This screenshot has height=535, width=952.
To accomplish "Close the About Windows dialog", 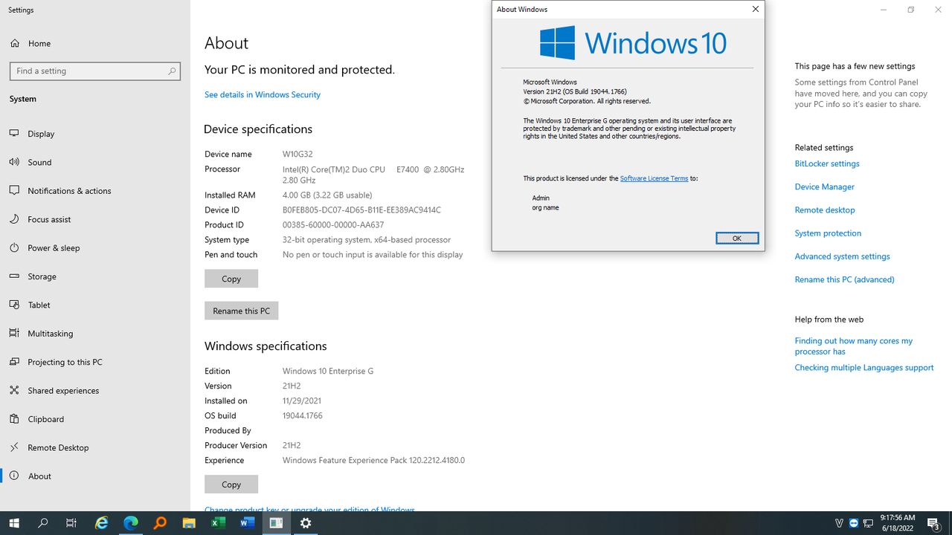I will click(756, 9).
